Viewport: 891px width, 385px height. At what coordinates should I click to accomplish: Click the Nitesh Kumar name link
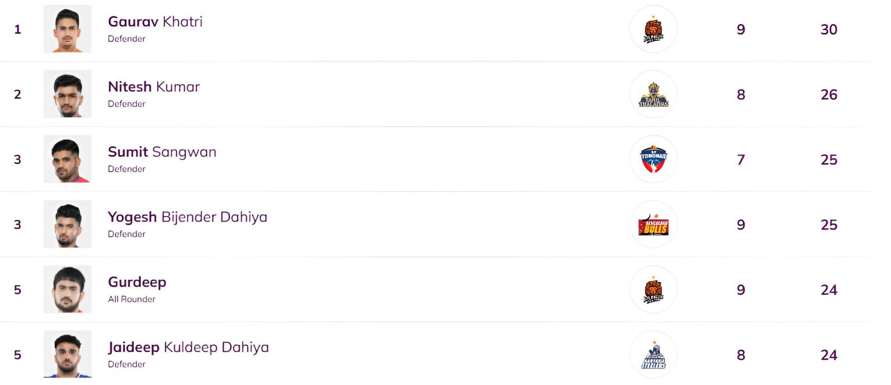[154, 87]
